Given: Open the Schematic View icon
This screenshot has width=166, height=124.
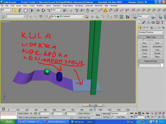Looking at the screenshot, I should click(x=122, y=17).
